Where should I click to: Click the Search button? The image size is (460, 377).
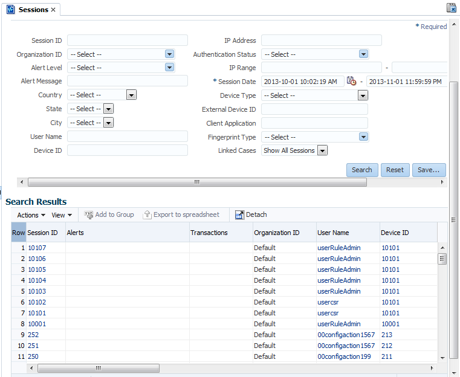pos(362,170)
